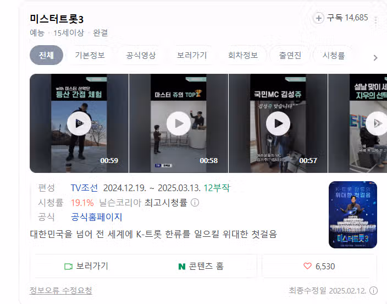
Task: Click the heart like icon
Action: [307, 266]
